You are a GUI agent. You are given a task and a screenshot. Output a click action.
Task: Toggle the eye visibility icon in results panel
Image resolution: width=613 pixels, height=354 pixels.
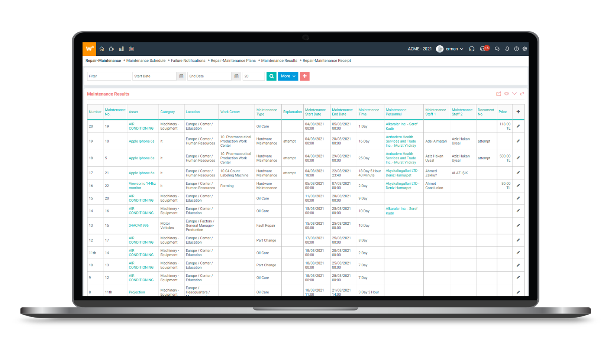(506, 94)
